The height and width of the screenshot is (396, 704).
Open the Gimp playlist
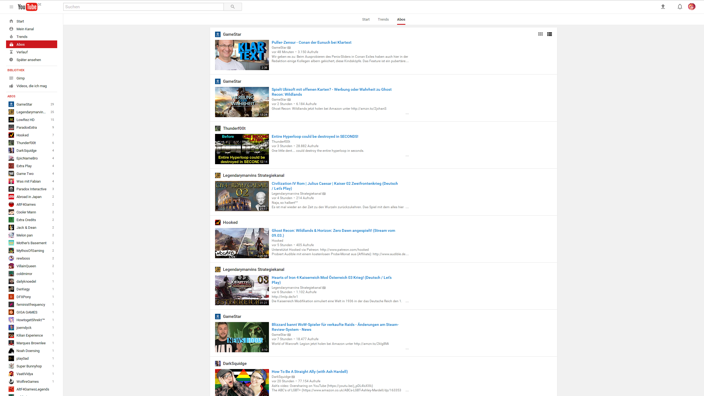point(32,78)
